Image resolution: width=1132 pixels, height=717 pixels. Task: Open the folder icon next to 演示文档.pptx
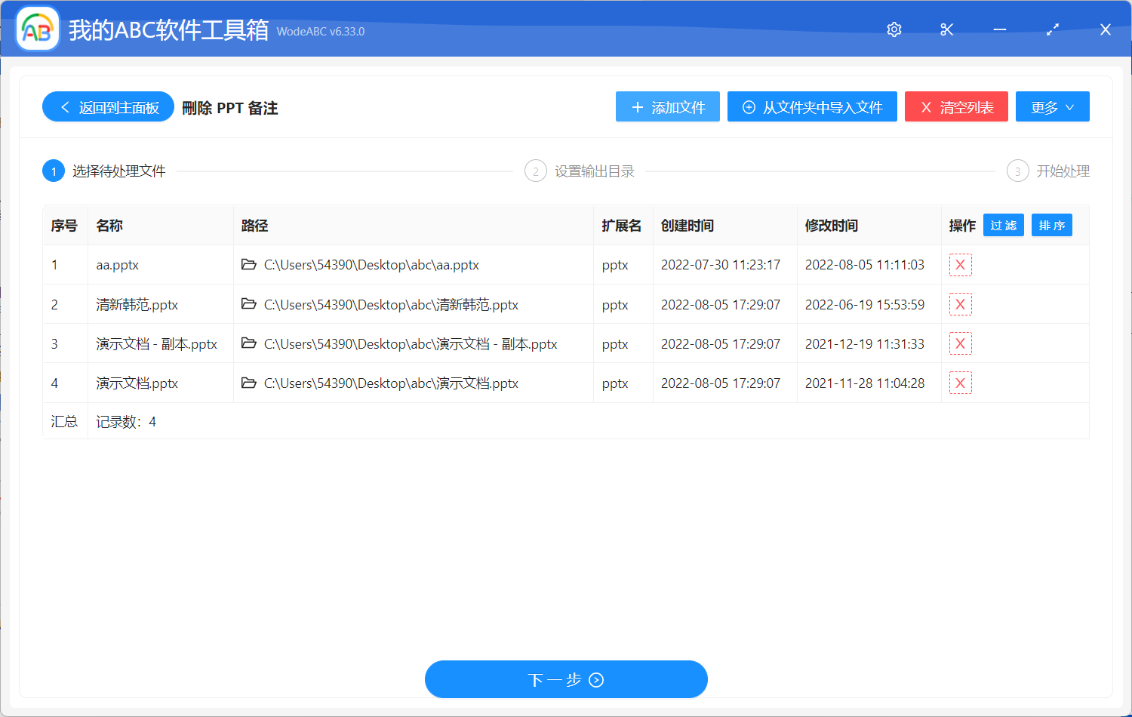click(249, 383)
